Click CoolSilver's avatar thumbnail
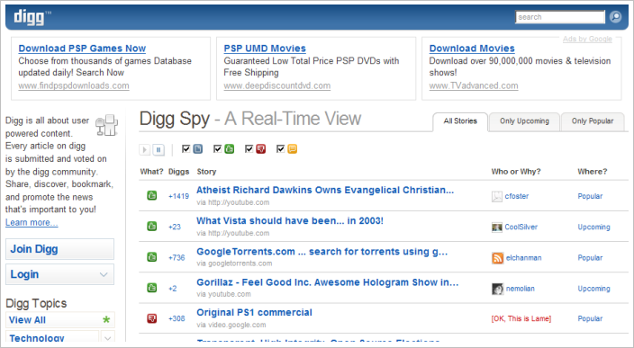Screen dimensions: 634x348 (x=497, y=227)
